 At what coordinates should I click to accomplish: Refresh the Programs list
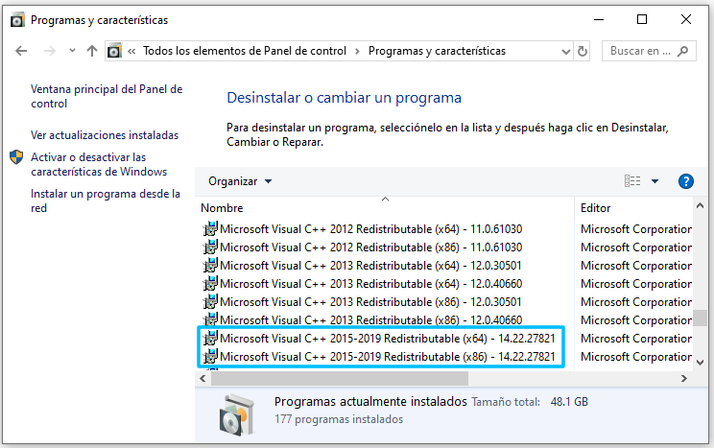click(582, 51)
